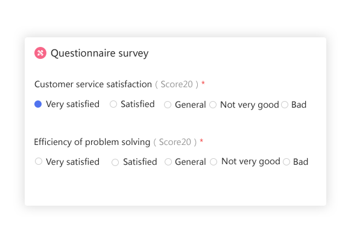Viewport: 351px width, 243px height.
Task: Click the Efficiency of problem solving question label
Action: click(92, 142)
